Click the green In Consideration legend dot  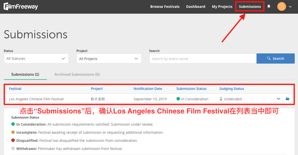point(13,124)
